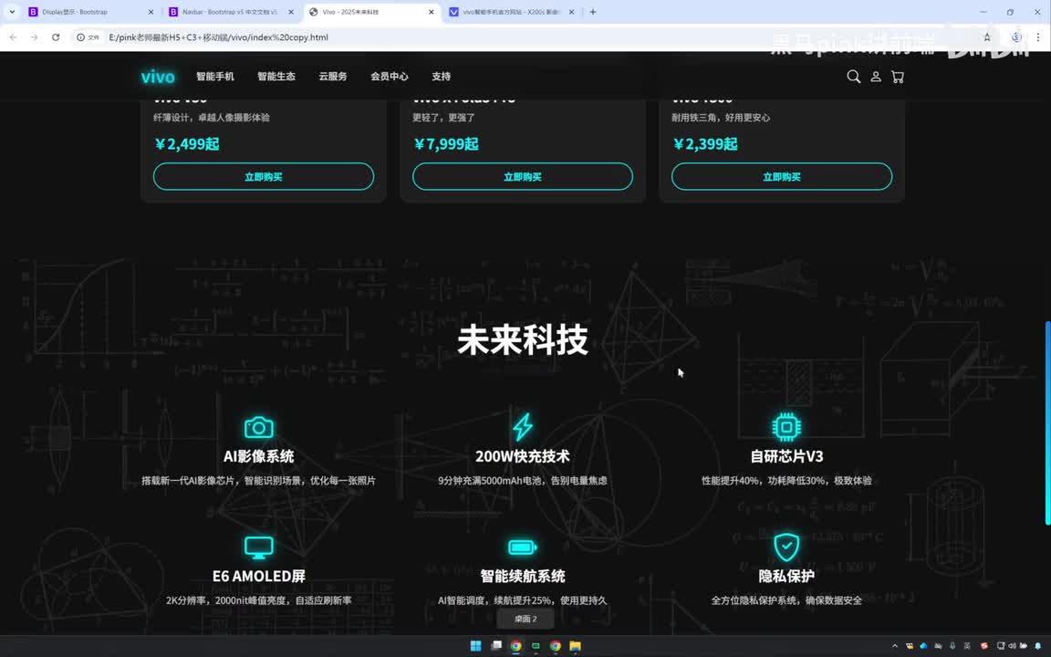The image size is (1051, 657).
Task: Open the 会员中心 navbar item
Action: point(390,77)
